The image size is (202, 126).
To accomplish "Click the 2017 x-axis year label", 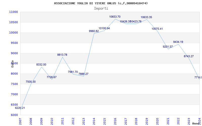I will (x=126, y=121).
